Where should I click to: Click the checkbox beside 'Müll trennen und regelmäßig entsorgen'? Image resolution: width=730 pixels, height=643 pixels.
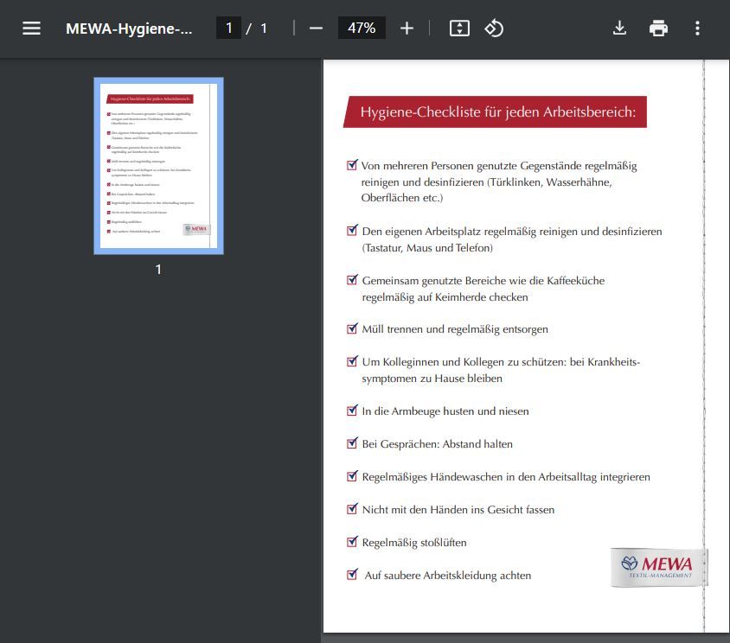point(352,328)
